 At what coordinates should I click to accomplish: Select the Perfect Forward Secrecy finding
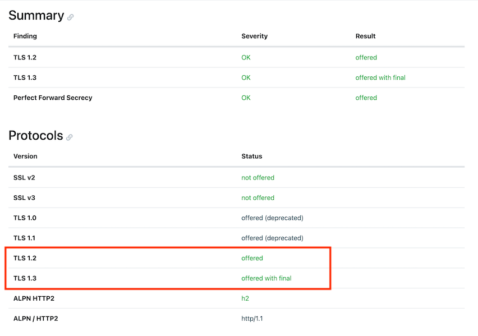(53, 98)
